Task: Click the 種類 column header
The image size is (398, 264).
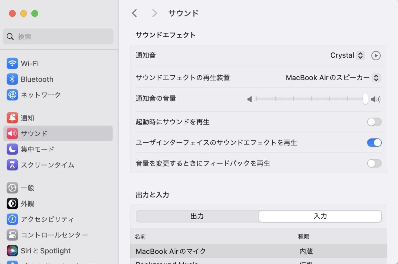Action: tap(304, 237)
